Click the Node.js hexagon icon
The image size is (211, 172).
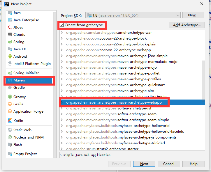pos(10,137)
